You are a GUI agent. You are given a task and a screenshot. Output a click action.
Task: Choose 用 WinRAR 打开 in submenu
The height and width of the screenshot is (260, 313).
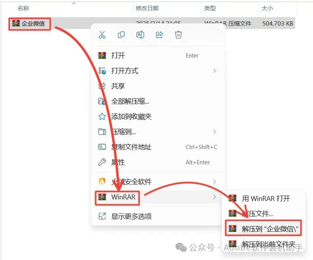(x=263, y=199)
